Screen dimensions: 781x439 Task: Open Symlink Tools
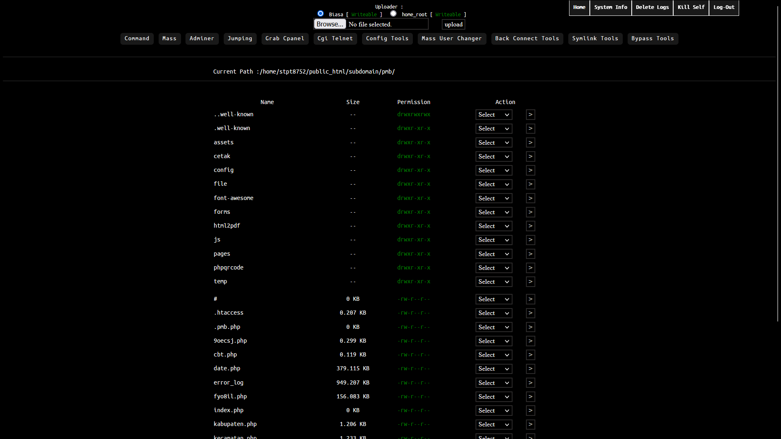[595, 39]
